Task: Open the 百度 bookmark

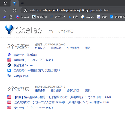Action: [102, 17]
